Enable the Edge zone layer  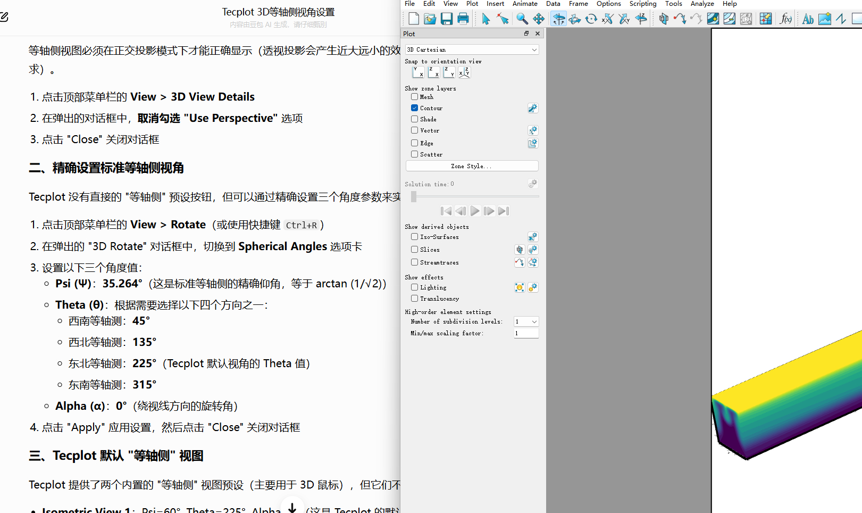click(x=414, y=143)
